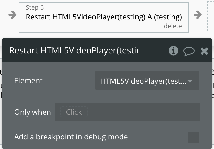Screen dimensions: 214x149
Task: Click empty area of Only when expression field
Action: [x=143, y=112]
